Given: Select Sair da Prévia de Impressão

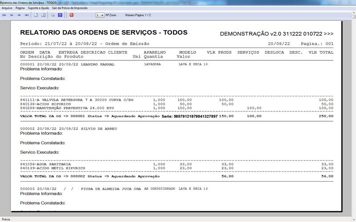Looking at the screenshot, I should [70, 8].
